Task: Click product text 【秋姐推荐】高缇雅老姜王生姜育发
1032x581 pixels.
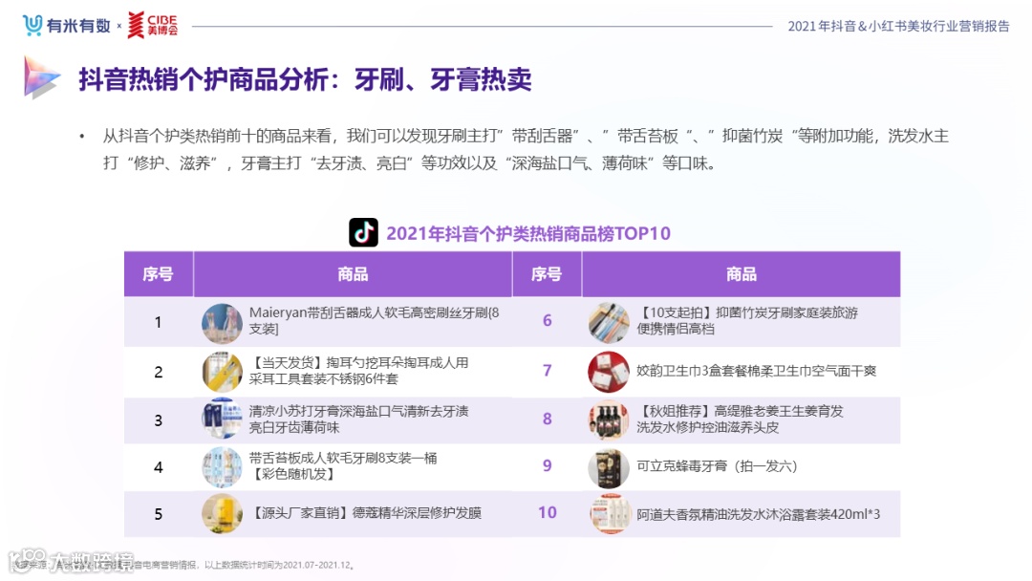Action: pyautogui.click(x=740, y=420)
